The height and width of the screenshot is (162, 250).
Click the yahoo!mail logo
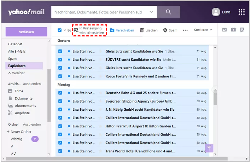(26, 12)
